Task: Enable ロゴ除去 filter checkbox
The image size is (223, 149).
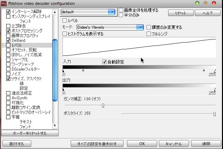Action: [8, 26]
